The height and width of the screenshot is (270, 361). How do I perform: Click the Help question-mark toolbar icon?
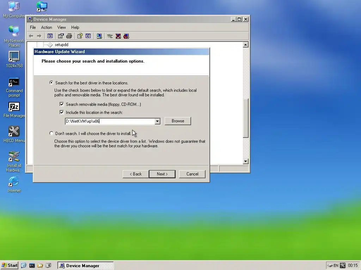tap(80, 36)
